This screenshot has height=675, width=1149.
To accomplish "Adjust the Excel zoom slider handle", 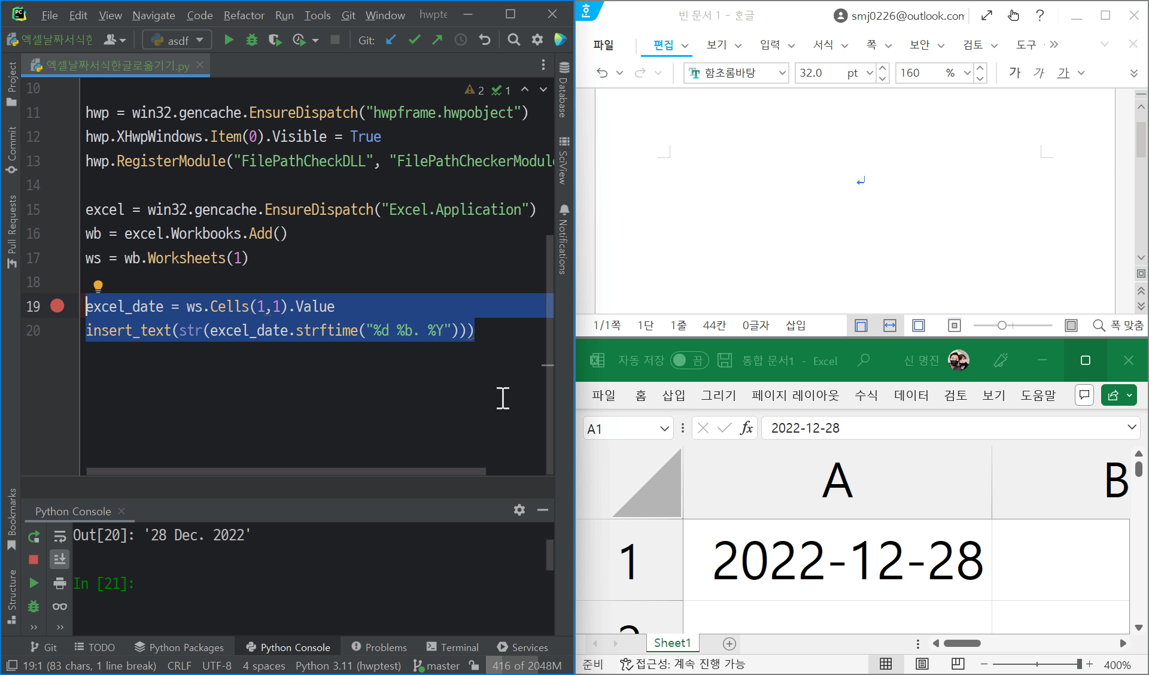I will (1079, 664).
